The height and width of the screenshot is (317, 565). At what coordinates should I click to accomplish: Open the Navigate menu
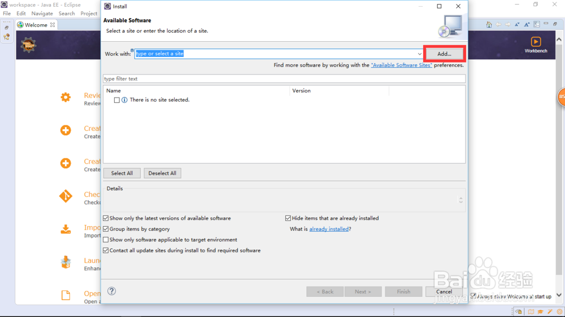[42, 14]
